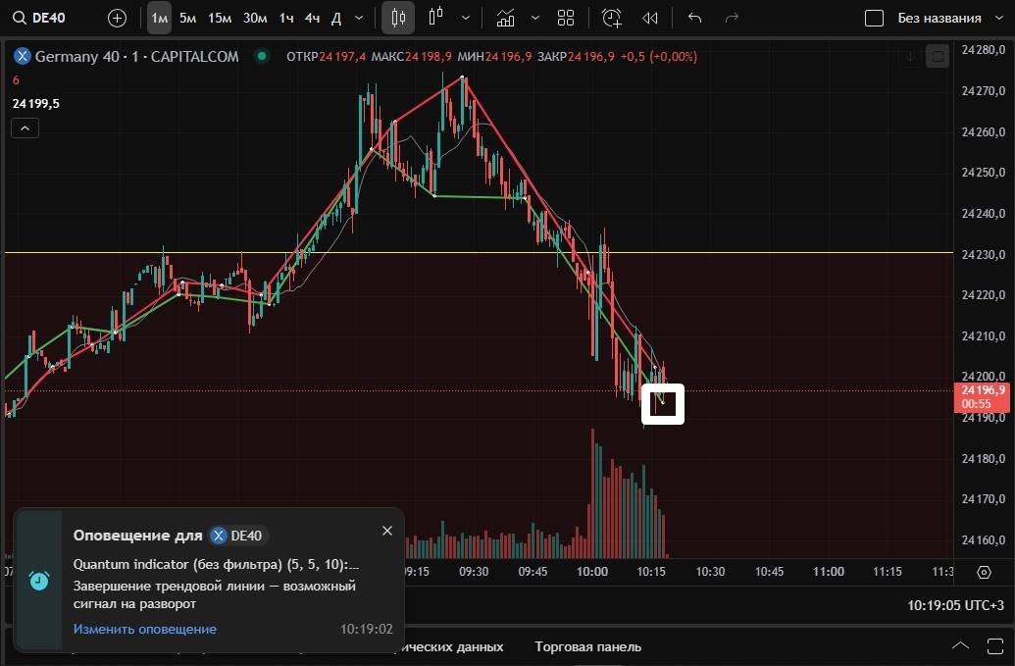Image resolution: width=1015 pixels, height=666 pixels.
Task: Switch to the daily Д timeframe
Action: (336, 18)
